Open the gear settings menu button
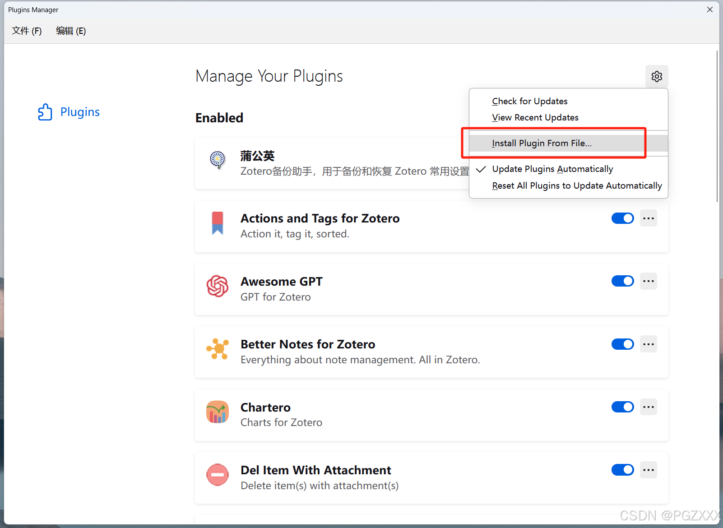The image size is (723, 528). (657, 76)
